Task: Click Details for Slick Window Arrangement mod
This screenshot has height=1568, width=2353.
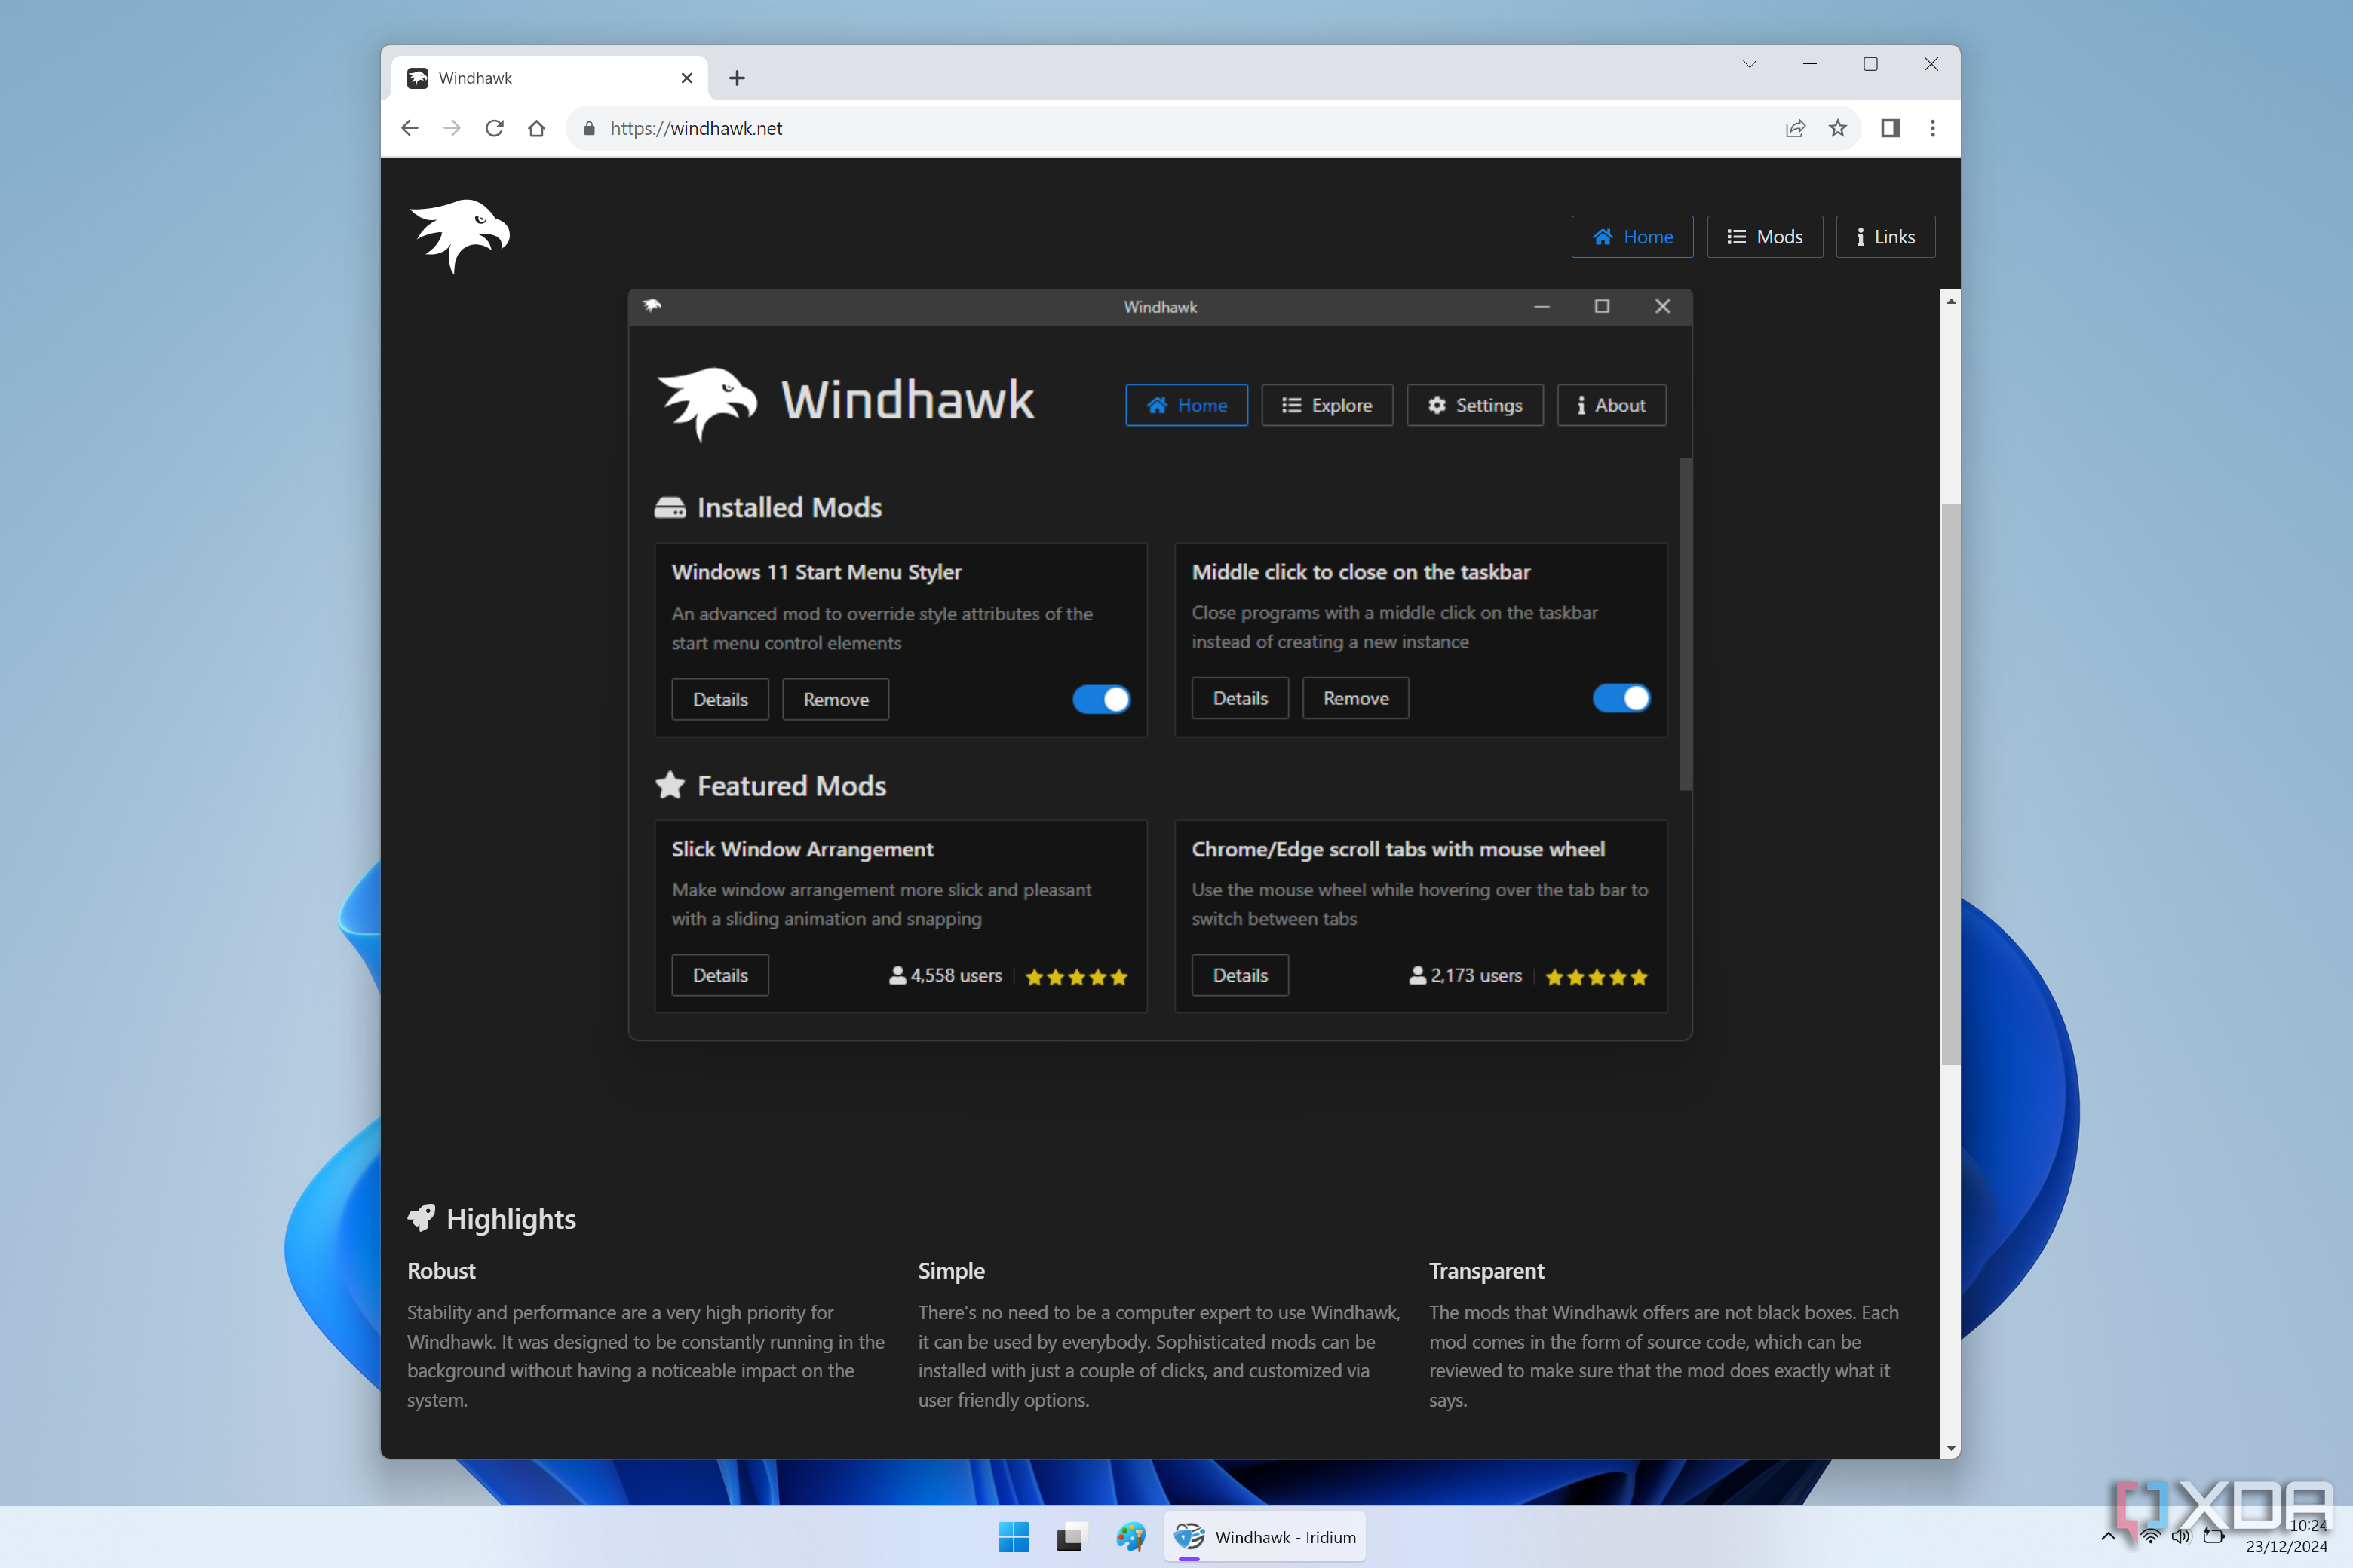Action: point(719,975)
